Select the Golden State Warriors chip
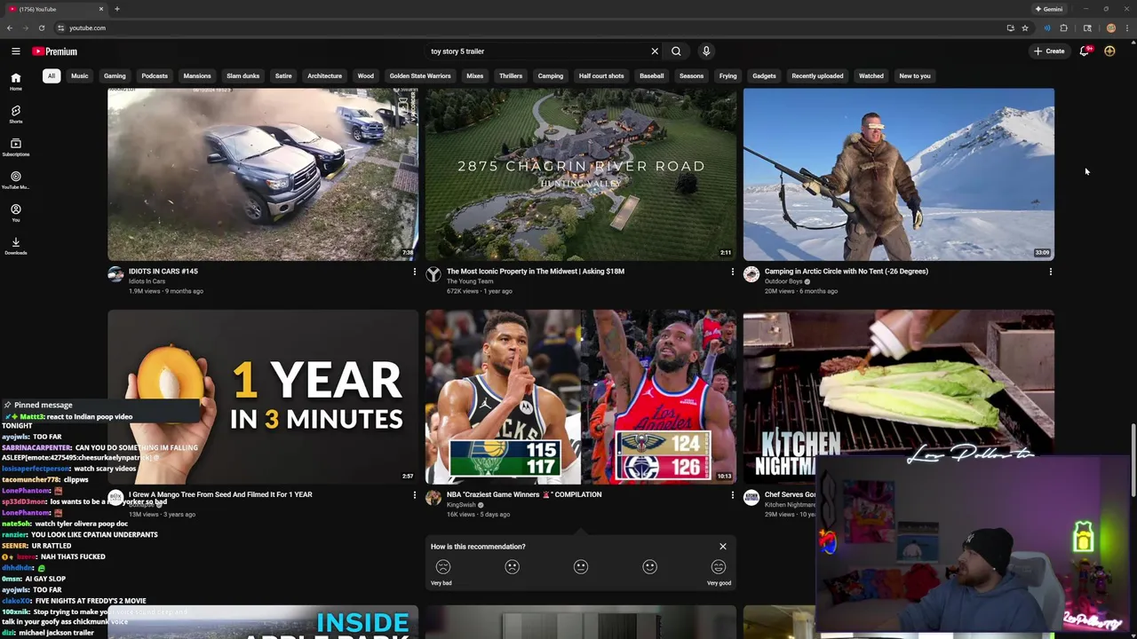 [420, 75]
